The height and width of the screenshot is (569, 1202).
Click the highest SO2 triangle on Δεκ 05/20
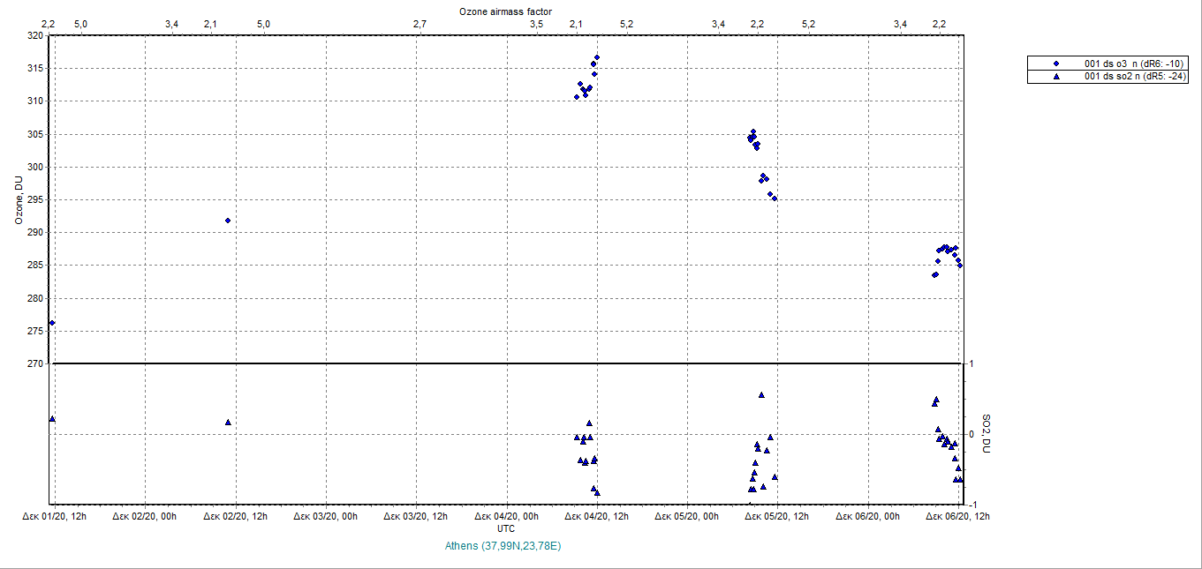761,395
